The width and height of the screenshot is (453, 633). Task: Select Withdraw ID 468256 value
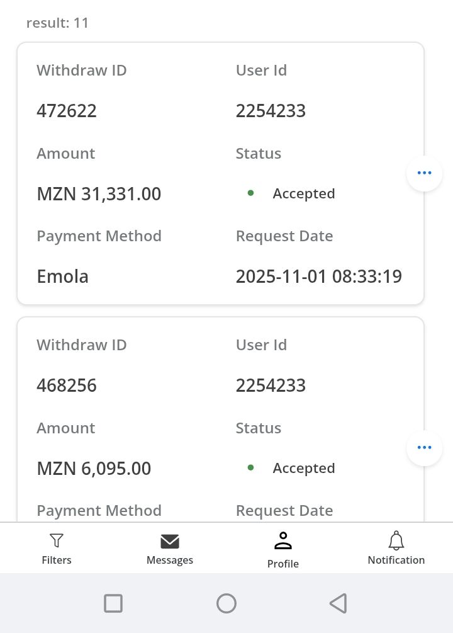(67, 385)
